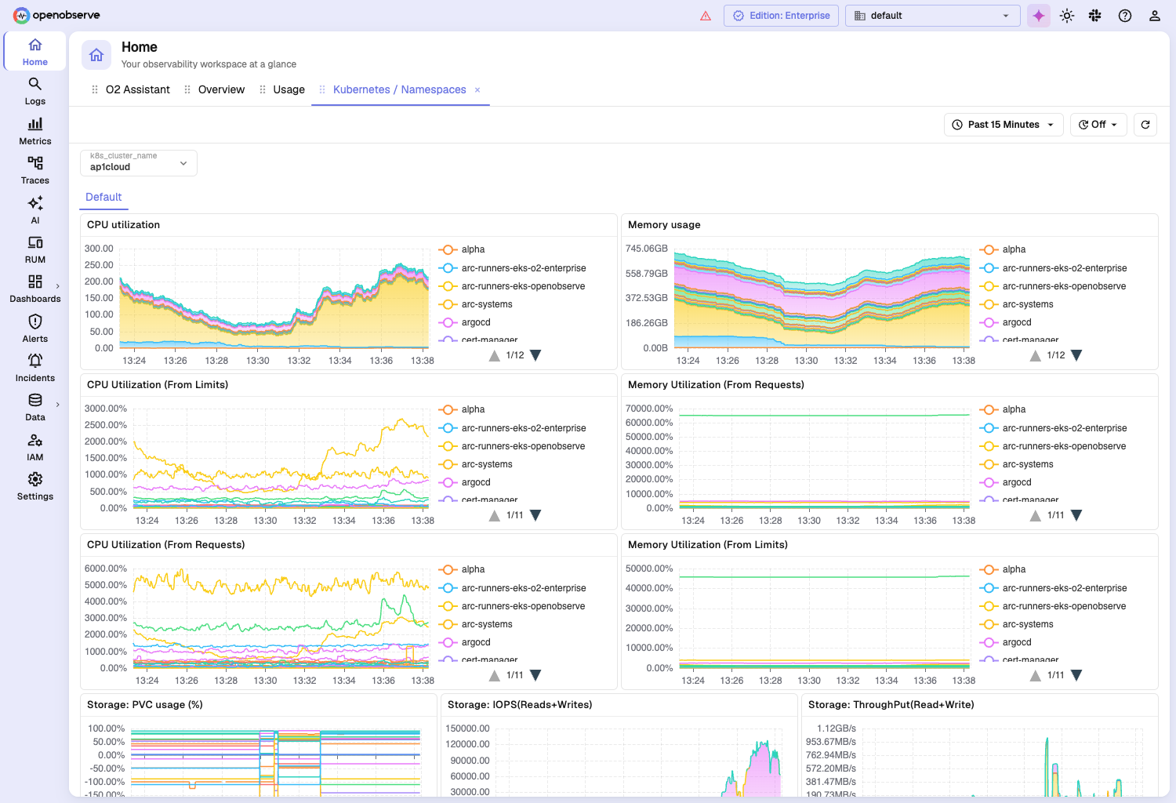This screenshot has width=1176, height=803.
Task: Open the default organization dropdown
Action: click(932, 16)
